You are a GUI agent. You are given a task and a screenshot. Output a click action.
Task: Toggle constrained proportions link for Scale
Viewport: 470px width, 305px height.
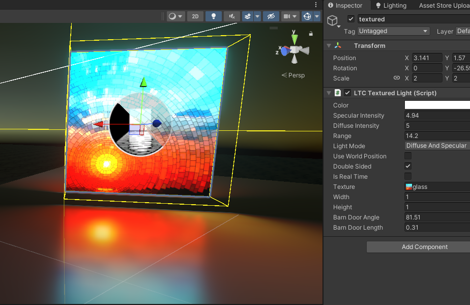(x=397, y=78)
